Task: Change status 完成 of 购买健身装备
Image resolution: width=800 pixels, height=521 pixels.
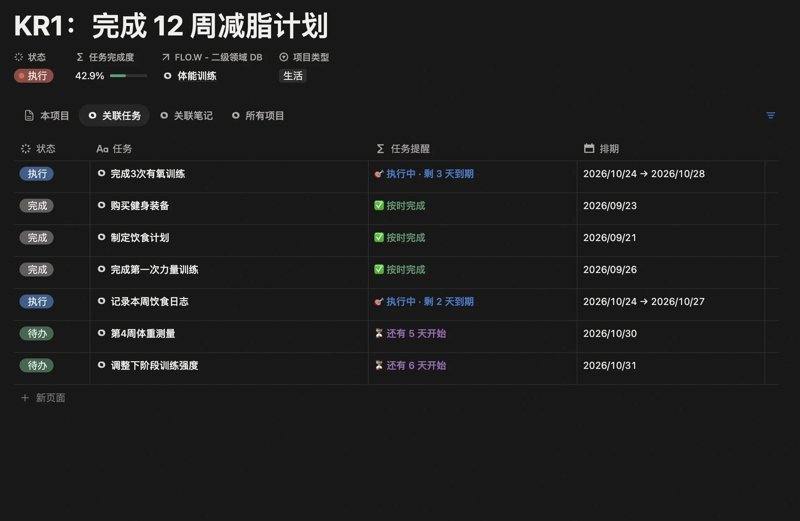Action: pos(37,206)
